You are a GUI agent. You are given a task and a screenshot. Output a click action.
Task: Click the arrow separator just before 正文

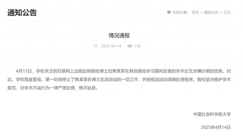pyautogui.click(x=221, y=13)
